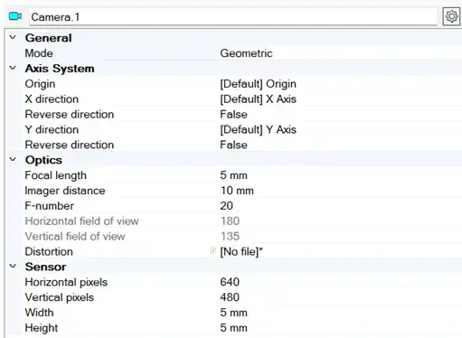Select the X direction value

[x=259, y=99]
